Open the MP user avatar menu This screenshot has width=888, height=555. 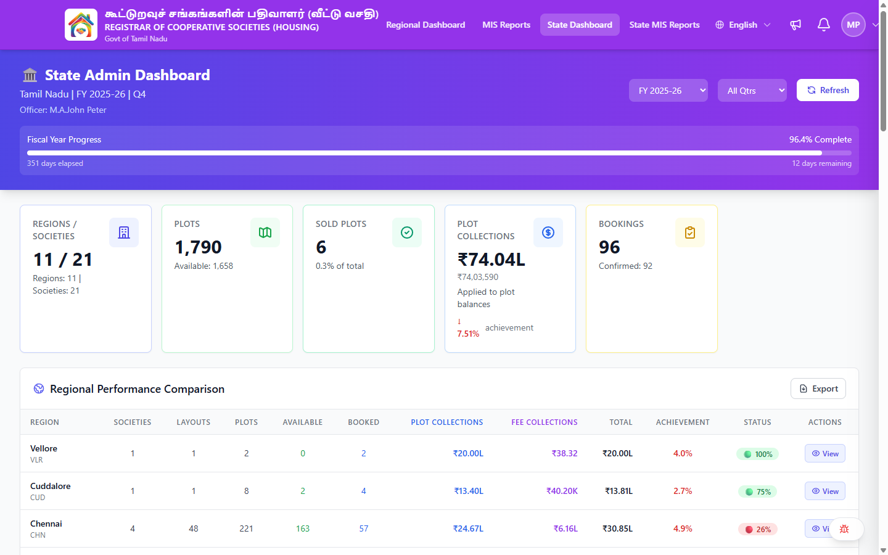coord(853,25)
